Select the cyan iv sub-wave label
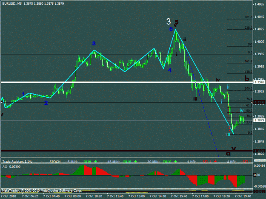Image resolution: width=266 pixels, height=199 pixels. tap(242, 111)
